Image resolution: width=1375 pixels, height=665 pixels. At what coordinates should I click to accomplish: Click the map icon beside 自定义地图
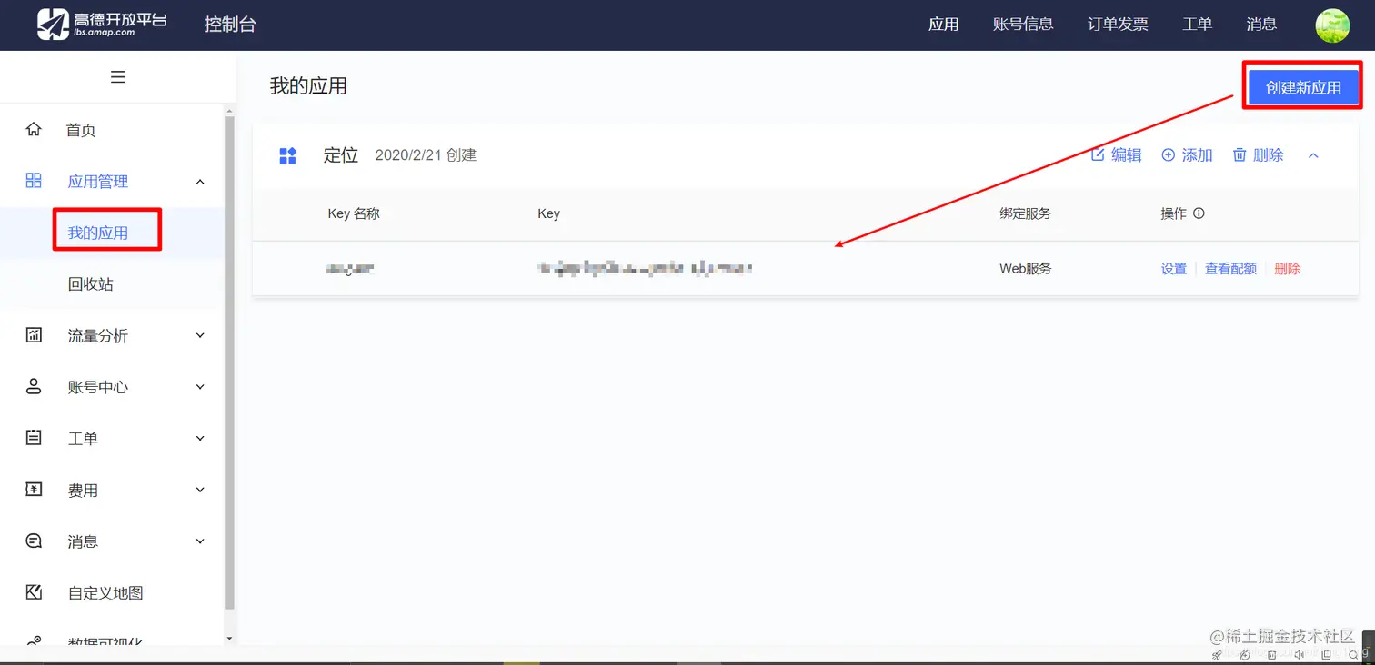coord(34,592)
